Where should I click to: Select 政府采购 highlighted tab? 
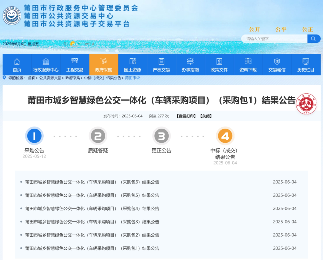103,65
